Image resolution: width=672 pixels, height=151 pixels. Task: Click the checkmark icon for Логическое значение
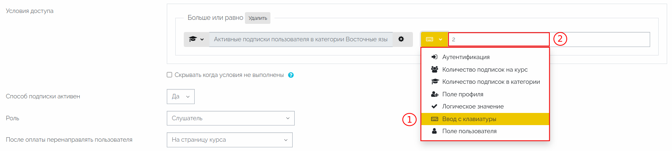(x=434, y=106)
